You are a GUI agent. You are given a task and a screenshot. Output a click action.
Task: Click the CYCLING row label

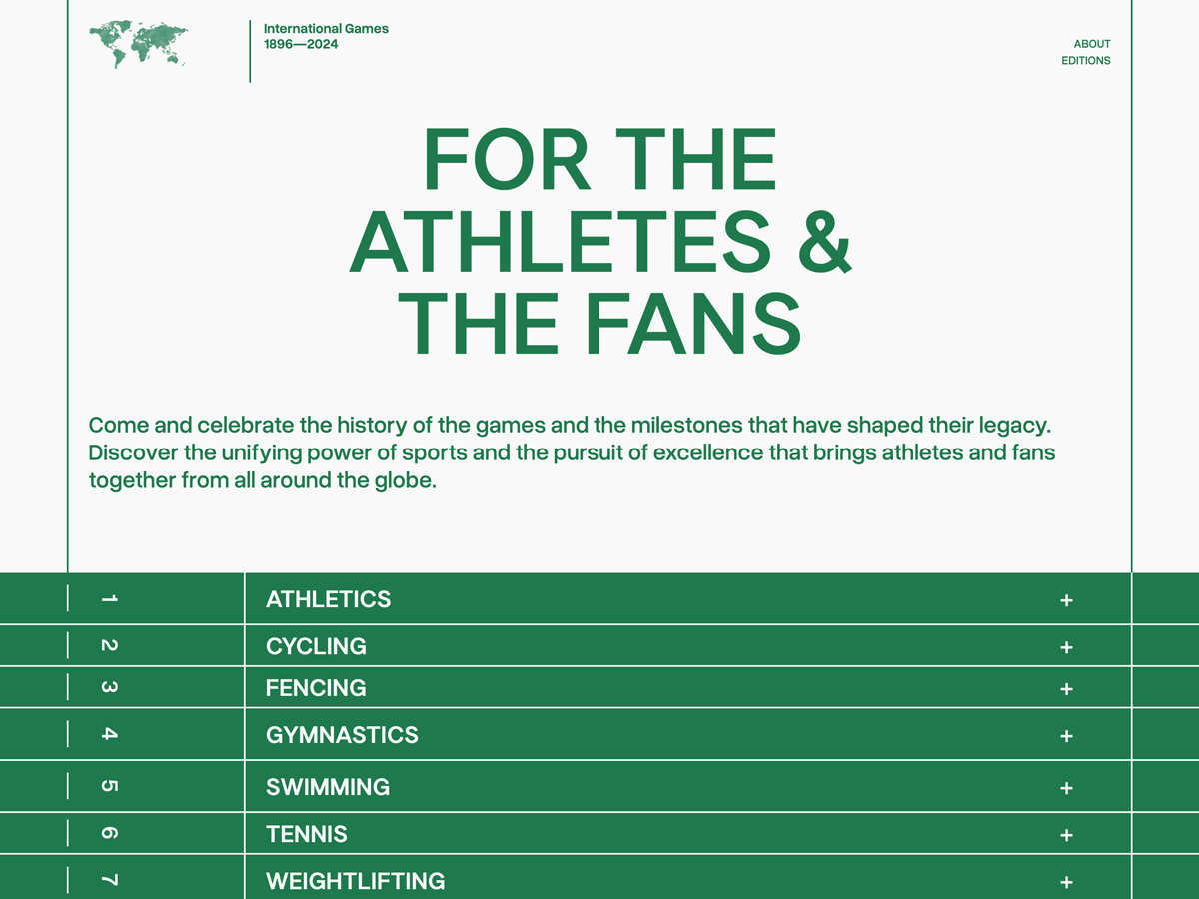316,646
